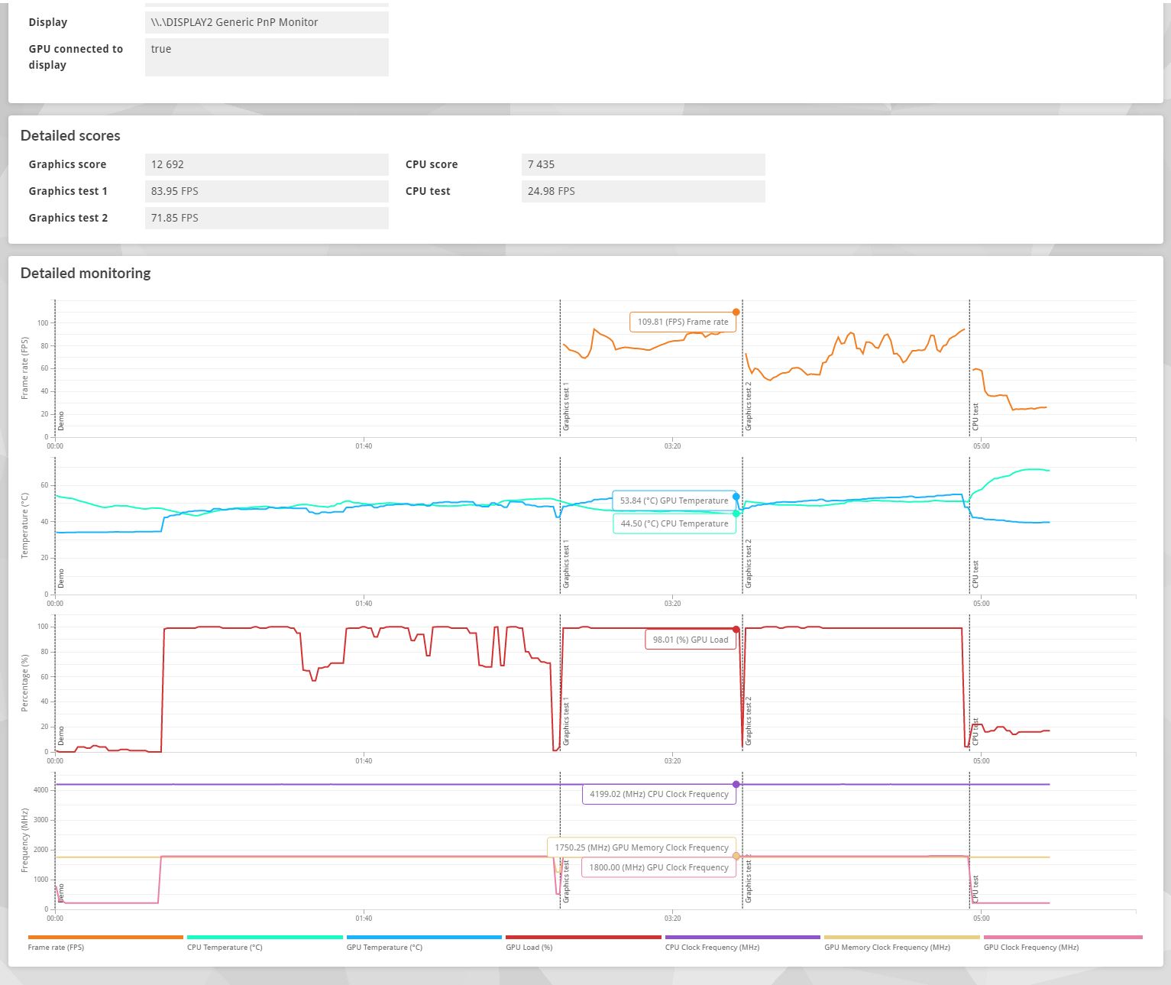Image resolution: width=1171 pixels, height=985 pixels.
Task: Click the red GPU Load data point
Action: coord(736,630)
